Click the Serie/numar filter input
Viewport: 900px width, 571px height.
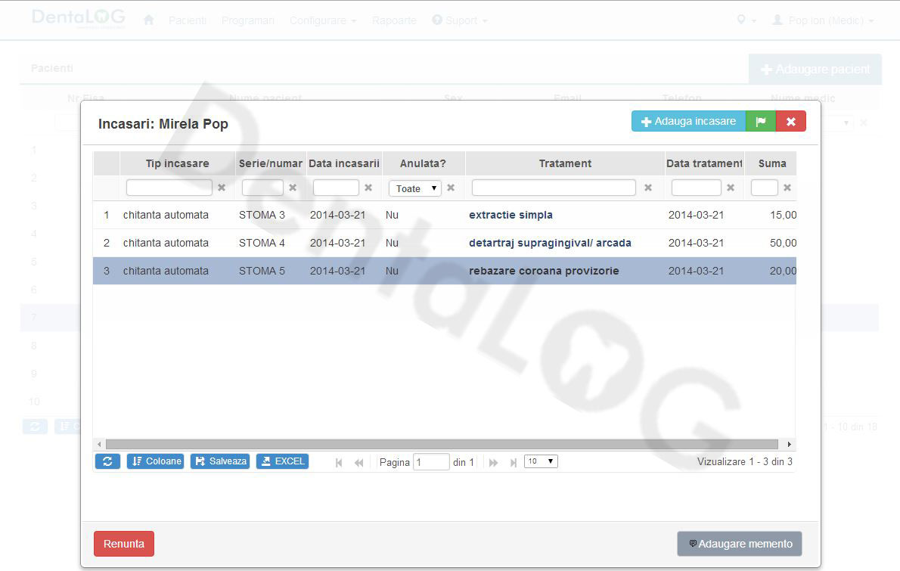pos(263,188)
